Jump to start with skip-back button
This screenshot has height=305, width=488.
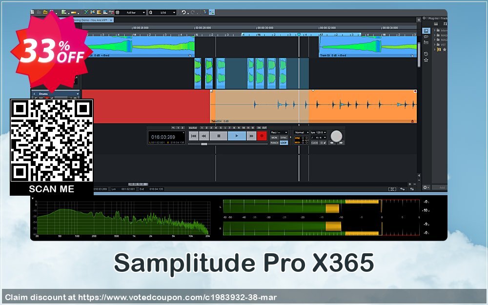pyautogui.click(x=194, y=136)
